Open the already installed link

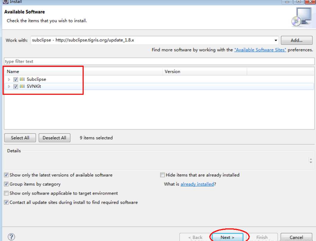coord(197,184)
